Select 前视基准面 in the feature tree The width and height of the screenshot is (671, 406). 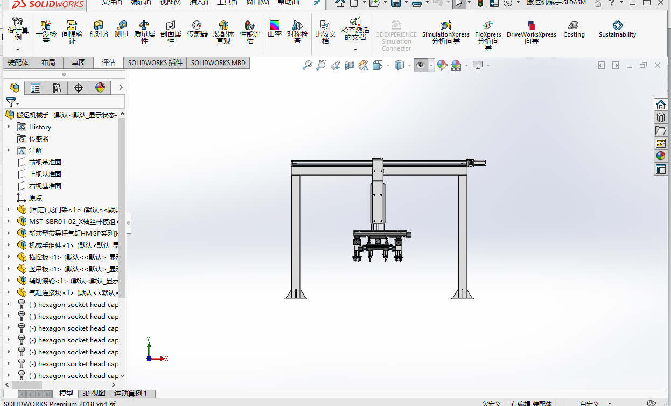(x=45, y=162)
